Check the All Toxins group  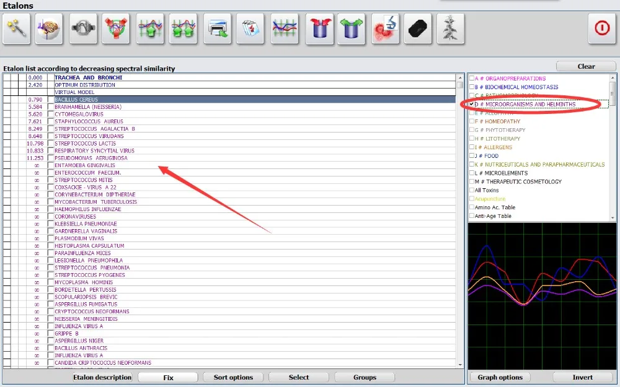[472, 190]
